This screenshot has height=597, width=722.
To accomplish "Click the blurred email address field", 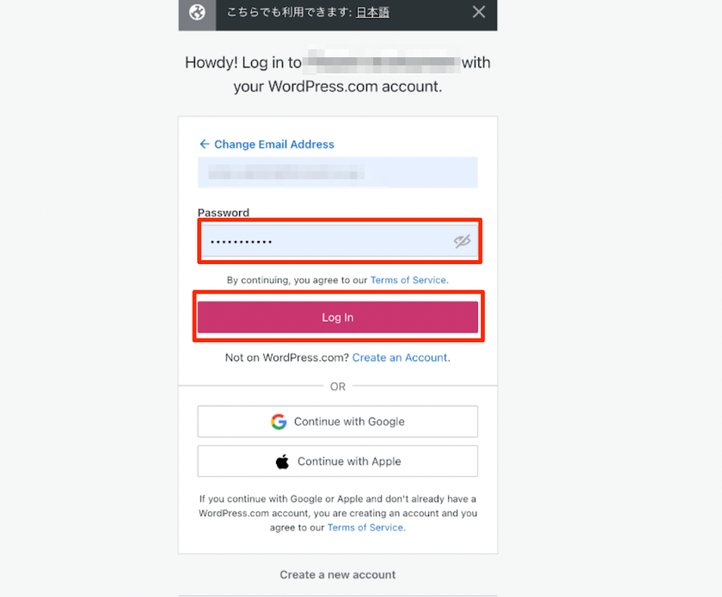I will point(337,172).
